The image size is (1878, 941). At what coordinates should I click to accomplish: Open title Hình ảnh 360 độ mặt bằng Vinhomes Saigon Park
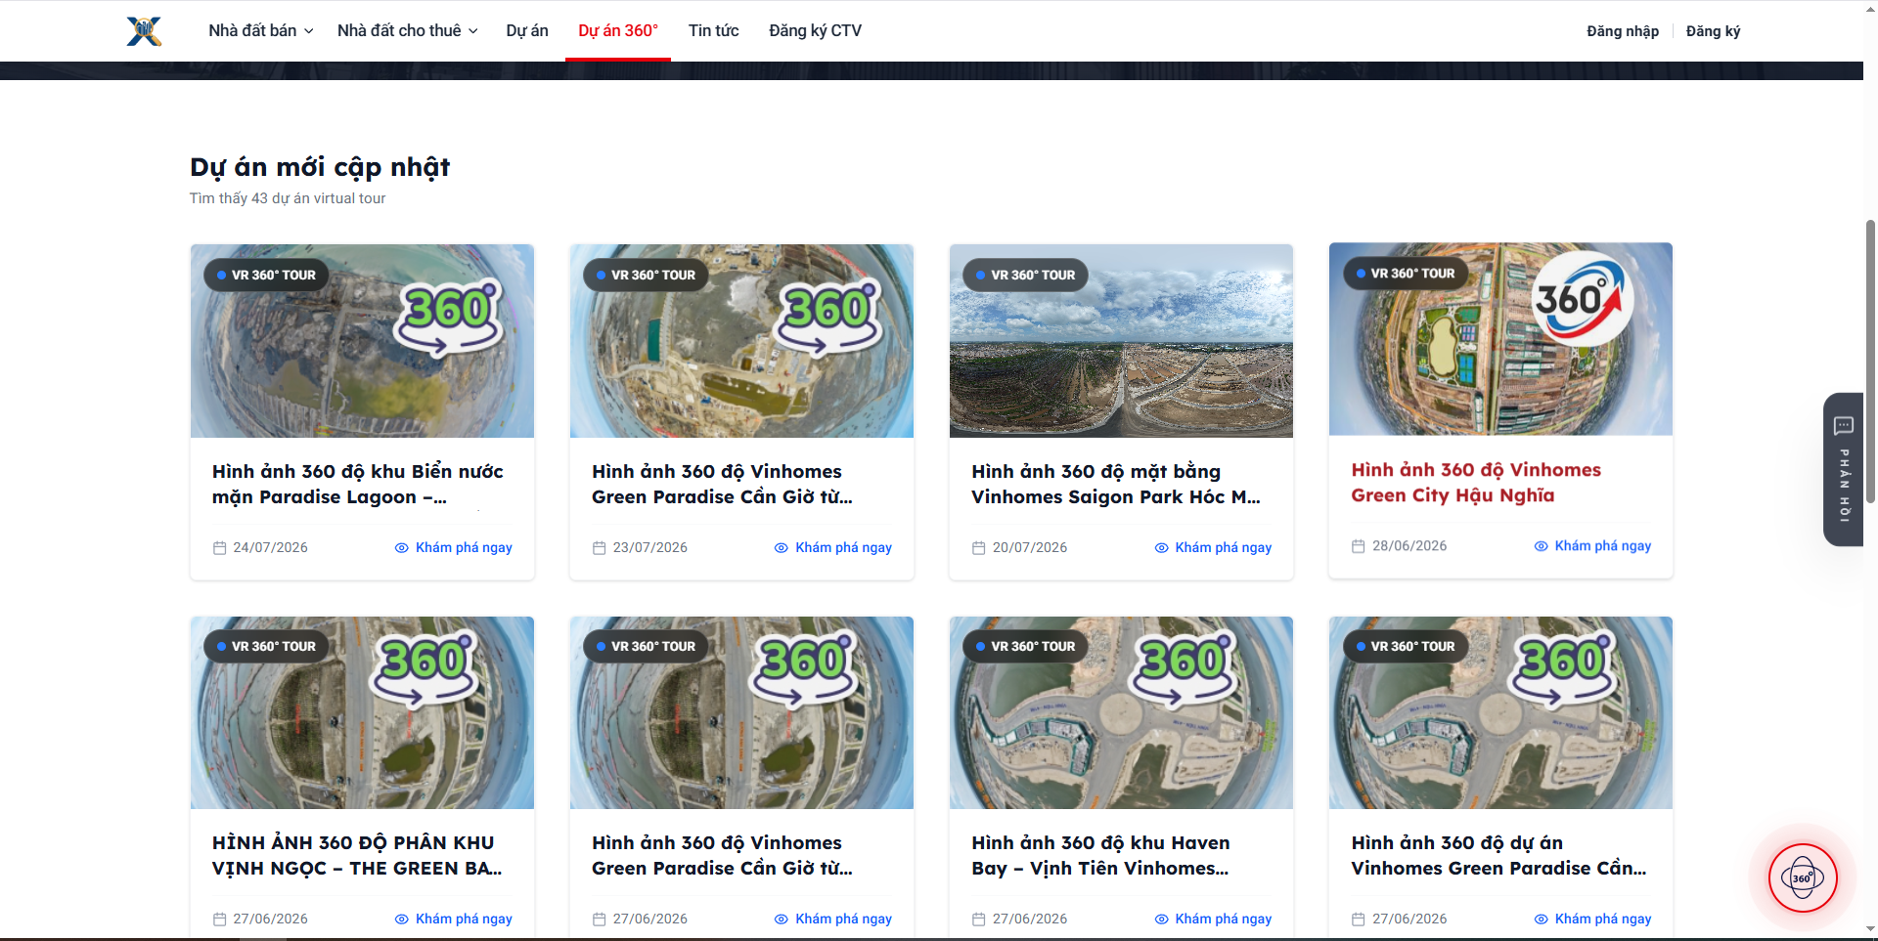click(x=1116, y=485)
